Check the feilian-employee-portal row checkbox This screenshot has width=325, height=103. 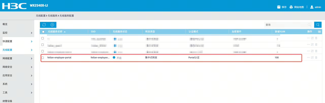pyautogui.click(x=43, y=58)
